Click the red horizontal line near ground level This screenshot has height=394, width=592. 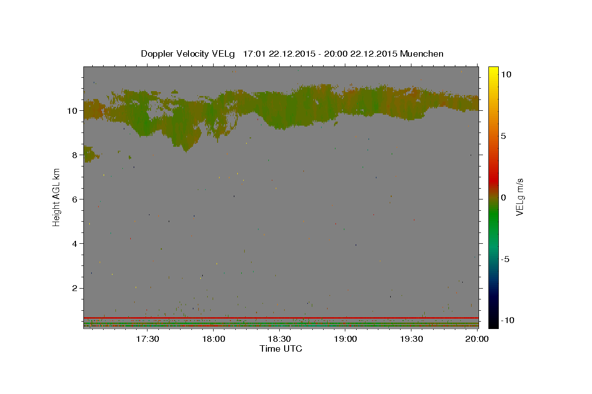click(x=281, y=318)
